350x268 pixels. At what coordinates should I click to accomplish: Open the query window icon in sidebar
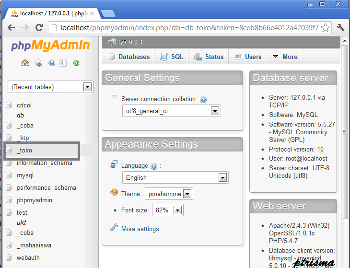click(63, 63)
